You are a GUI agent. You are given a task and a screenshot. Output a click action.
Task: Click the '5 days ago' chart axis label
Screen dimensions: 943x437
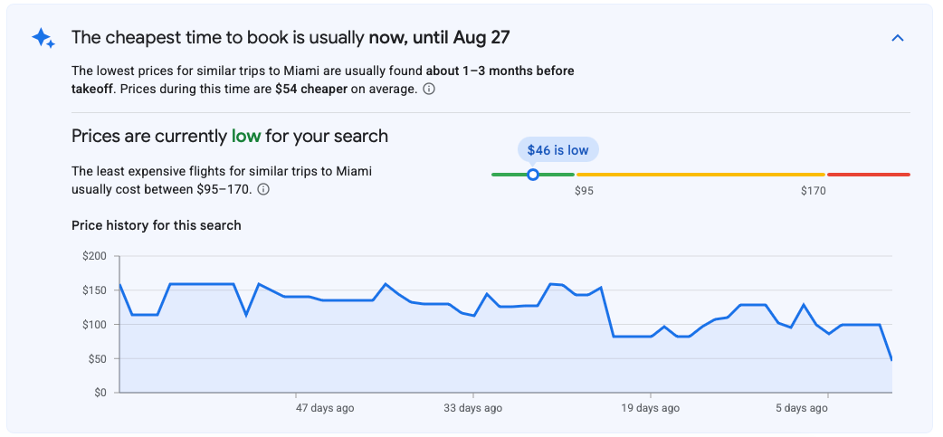[802, 408]
